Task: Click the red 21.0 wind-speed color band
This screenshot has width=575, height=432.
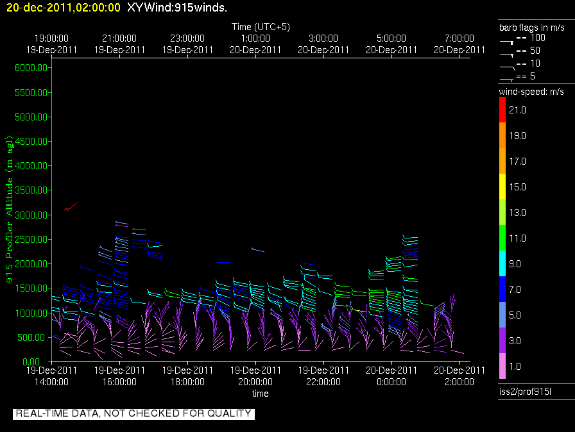Action: pos(502,110)
